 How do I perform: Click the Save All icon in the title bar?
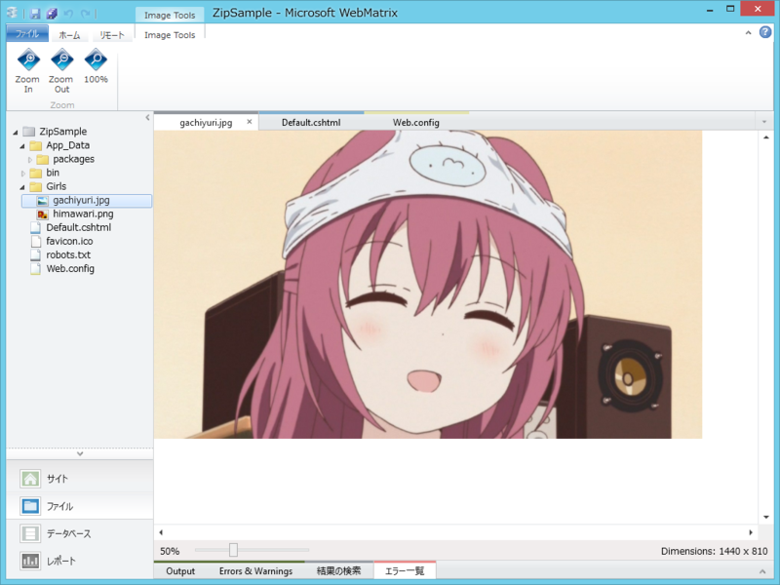52,14
